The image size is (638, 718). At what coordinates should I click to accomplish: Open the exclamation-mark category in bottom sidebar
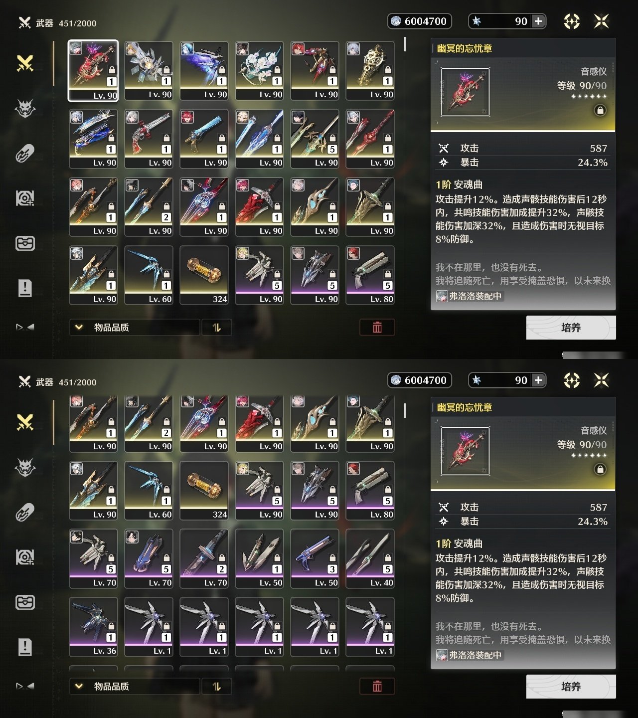pyautogui.click(x=25, y=647)
